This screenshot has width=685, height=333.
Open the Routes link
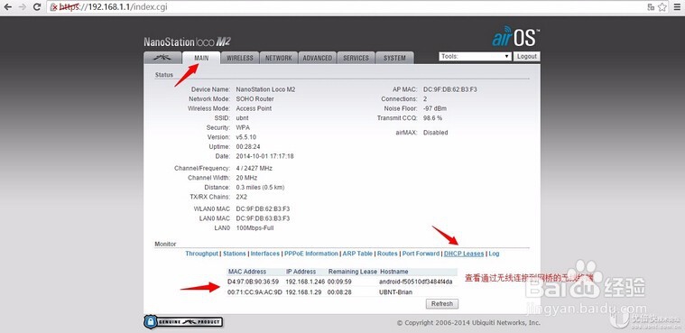click(387, 254)
